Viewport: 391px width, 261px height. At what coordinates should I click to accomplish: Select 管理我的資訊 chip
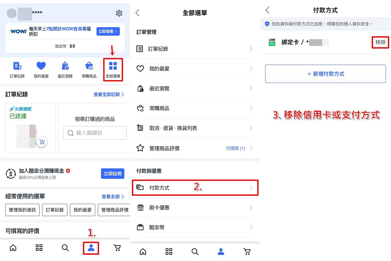point(22,210)
